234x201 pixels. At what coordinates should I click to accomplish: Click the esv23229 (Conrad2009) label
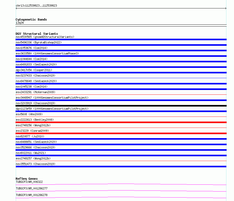click(32, 131)
